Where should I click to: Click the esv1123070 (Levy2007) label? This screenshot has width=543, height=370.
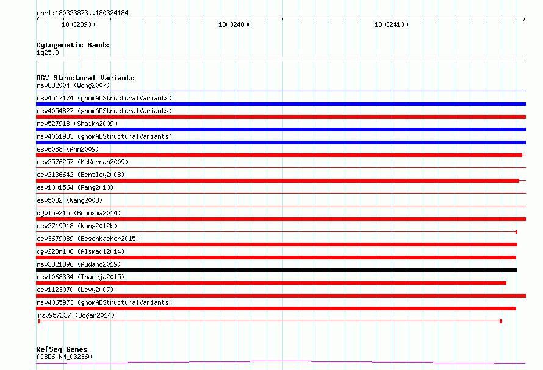tap(75, 290)
